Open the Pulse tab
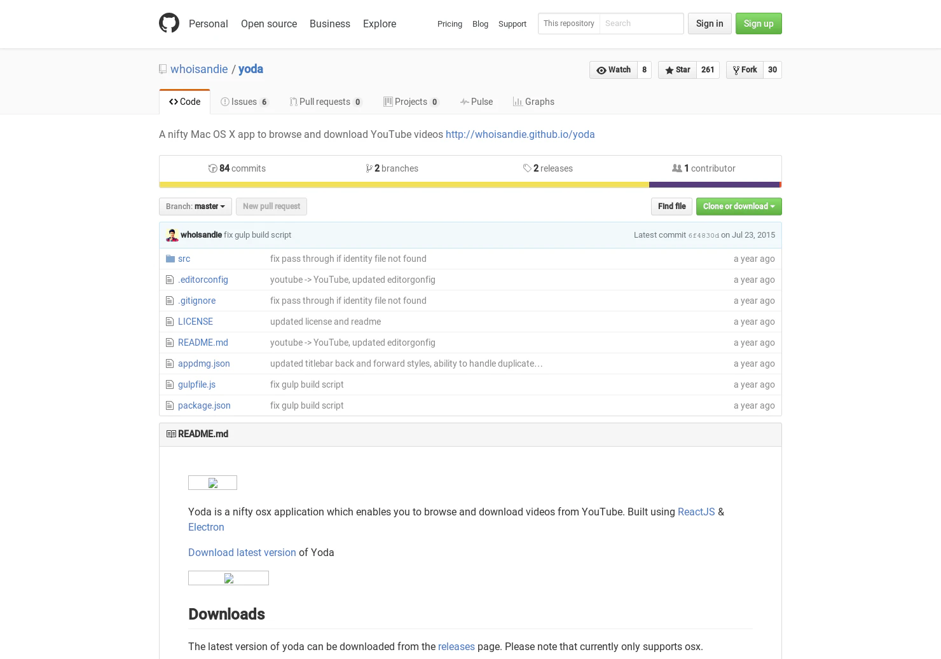The height and width of the screenshot is (659, 941). coord(476,102)
